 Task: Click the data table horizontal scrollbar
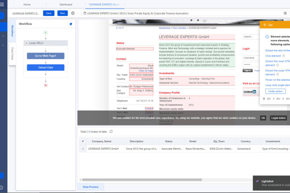(142, 180)
